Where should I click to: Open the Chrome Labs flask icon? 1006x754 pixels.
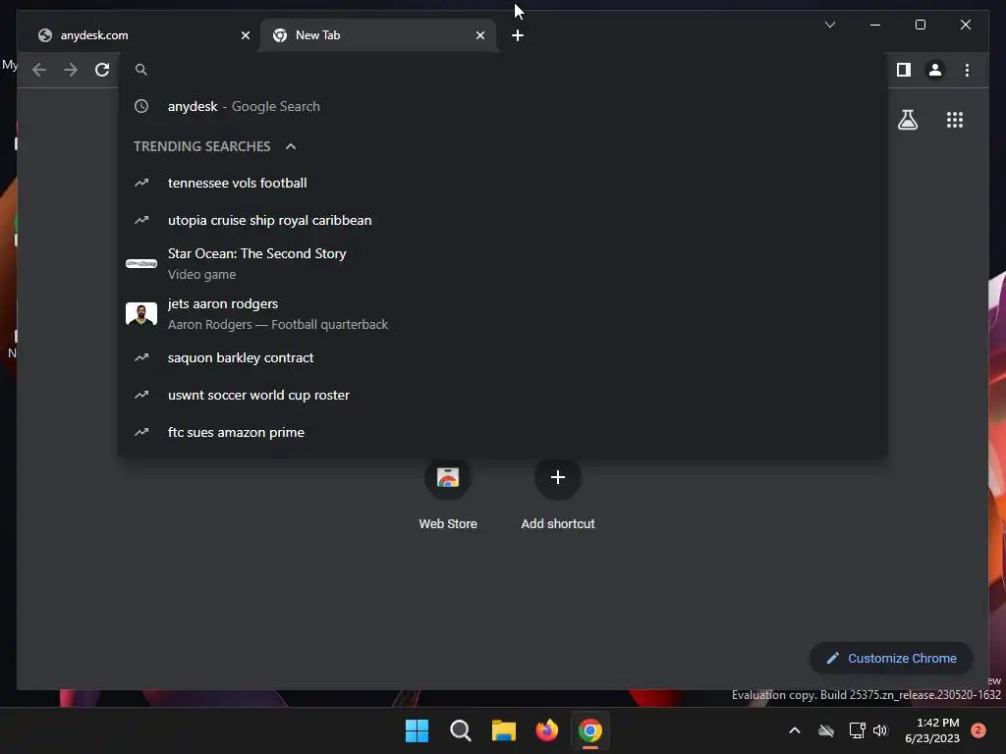(908, 120)
